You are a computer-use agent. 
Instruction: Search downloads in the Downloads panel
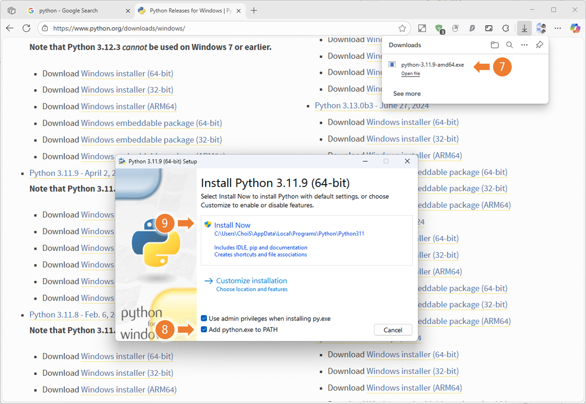(x=509, y=45)
